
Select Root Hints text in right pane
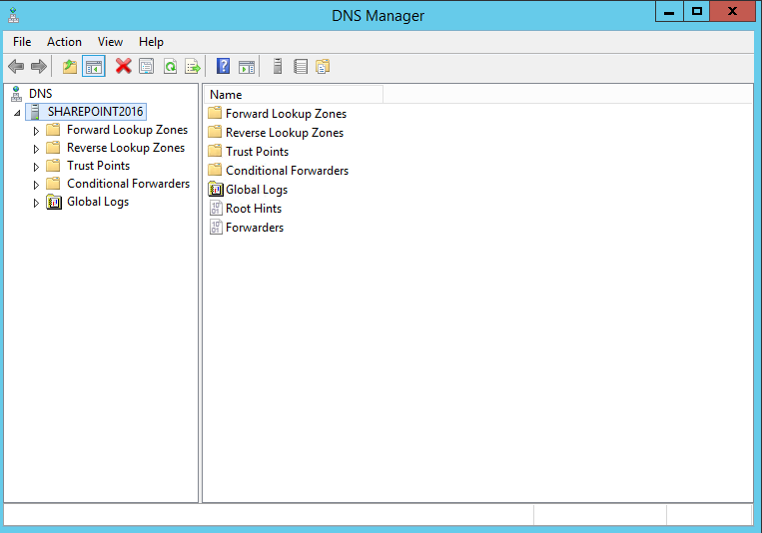pyautogui.click(x=254, y=209)
